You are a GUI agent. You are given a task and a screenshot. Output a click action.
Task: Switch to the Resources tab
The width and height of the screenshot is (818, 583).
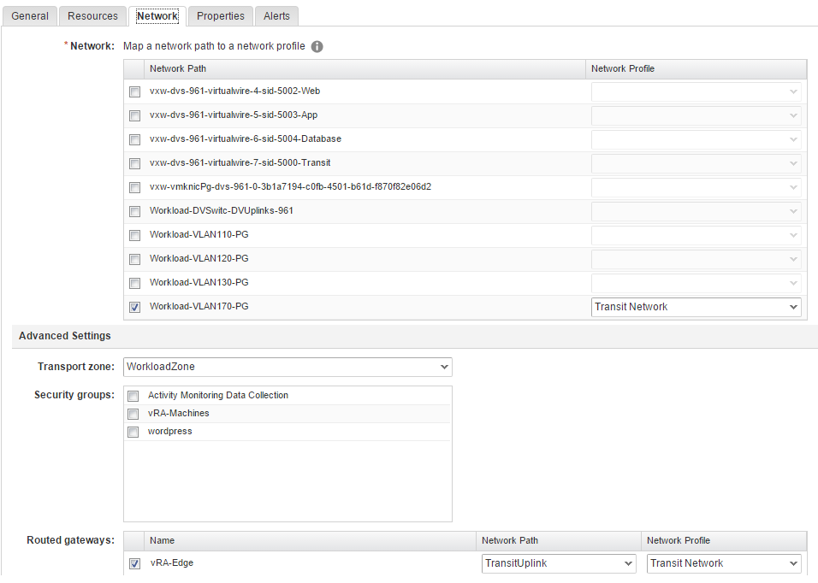tap(92, 15)
